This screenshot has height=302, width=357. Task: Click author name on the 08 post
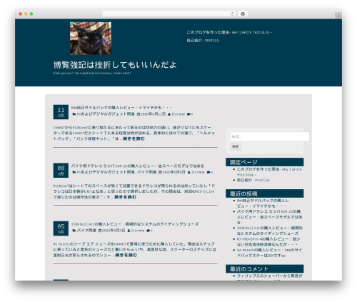pos(198,172)
